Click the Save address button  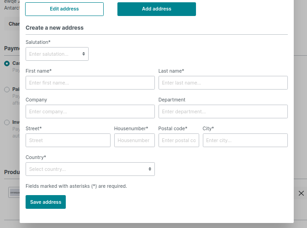click(x=46, y=202)
